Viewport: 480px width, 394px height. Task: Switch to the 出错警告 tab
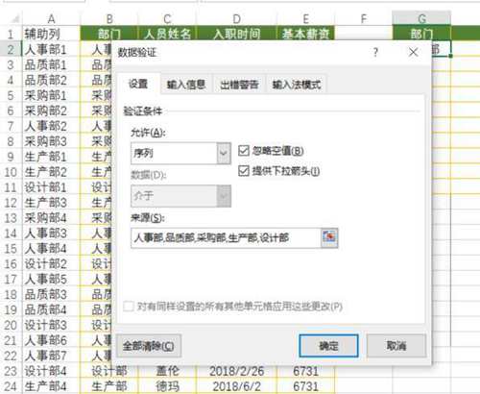pyautogui.click(x=239, y=85)
